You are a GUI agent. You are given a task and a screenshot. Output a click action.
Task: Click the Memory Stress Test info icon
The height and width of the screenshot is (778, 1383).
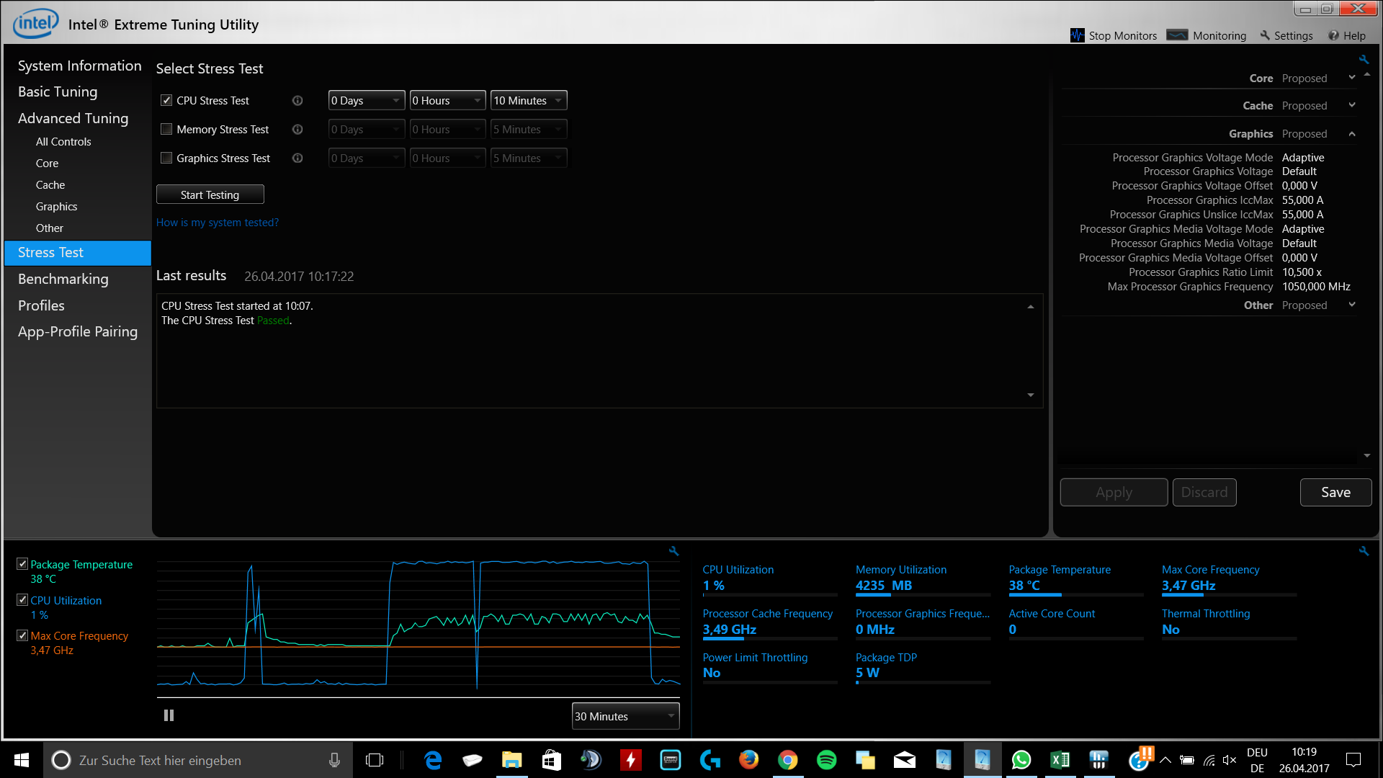(x=297, y=130)
